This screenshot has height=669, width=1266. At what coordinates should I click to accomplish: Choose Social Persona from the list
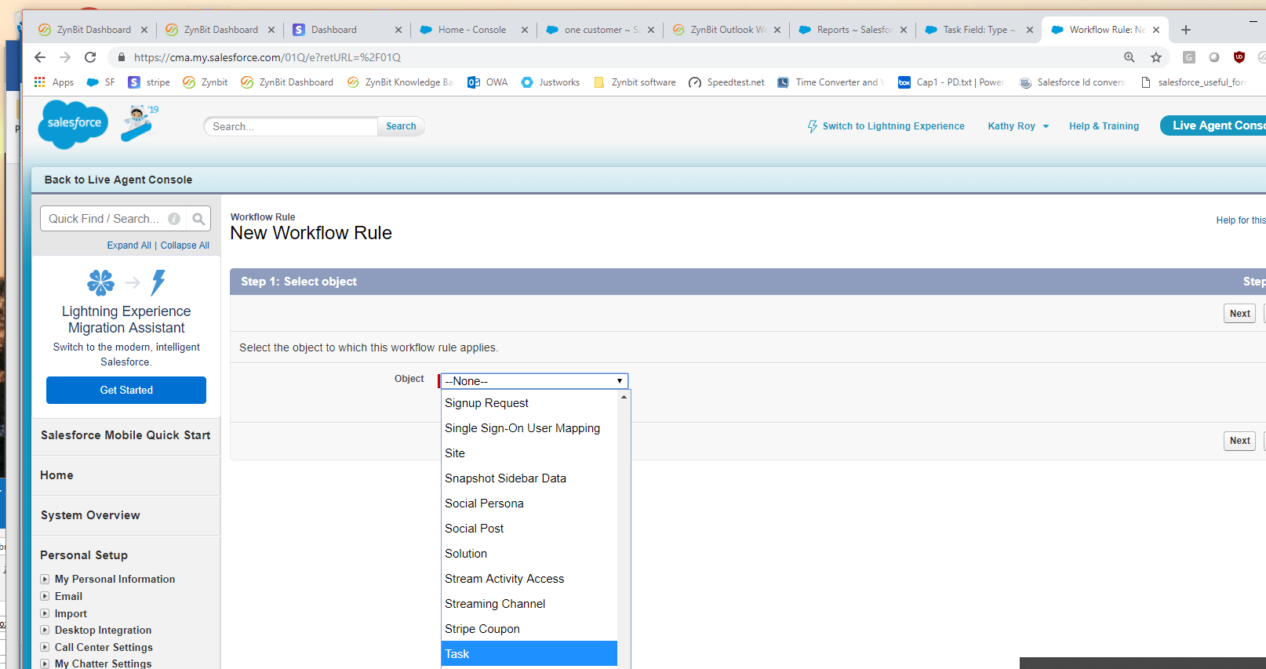(x=529, y=504)
